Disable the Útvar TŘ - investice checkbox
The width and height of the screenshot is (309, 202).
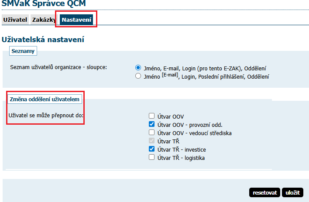tap(152, 149)
